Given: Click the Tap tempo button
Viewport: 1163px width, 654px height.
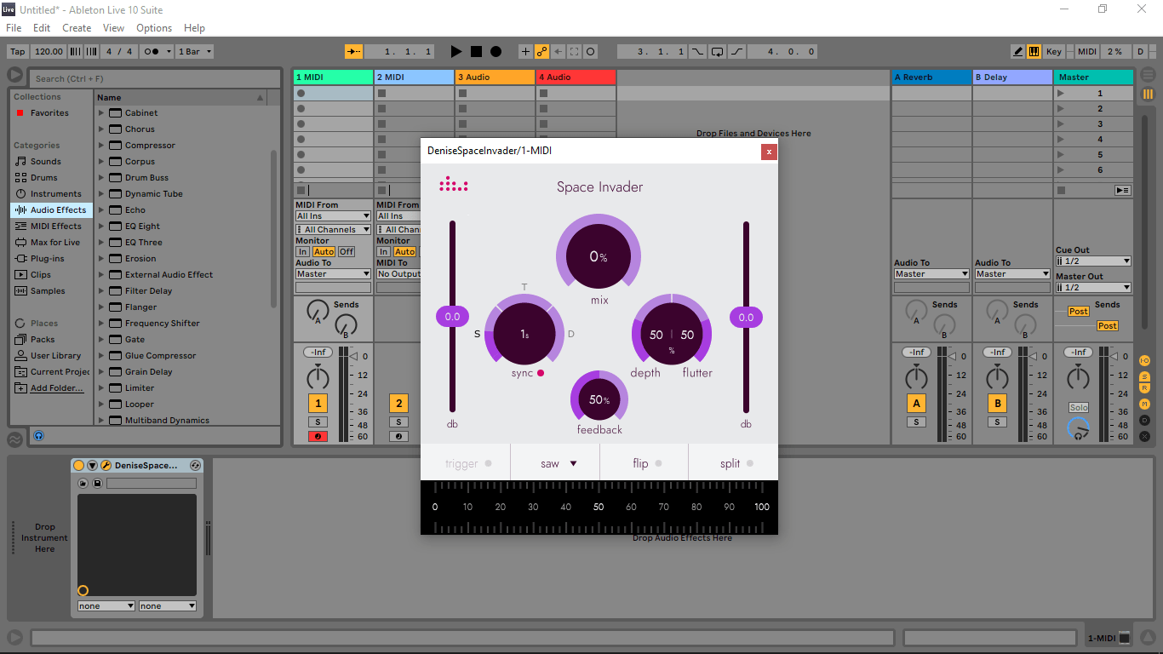Looking at the screenshot, I should click(18, 52).
